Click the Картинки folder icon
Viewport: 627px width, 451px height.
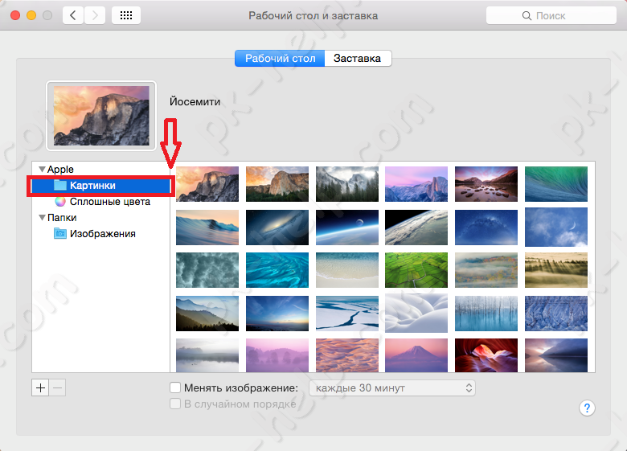pyautogui.click(x=60, y=185)
